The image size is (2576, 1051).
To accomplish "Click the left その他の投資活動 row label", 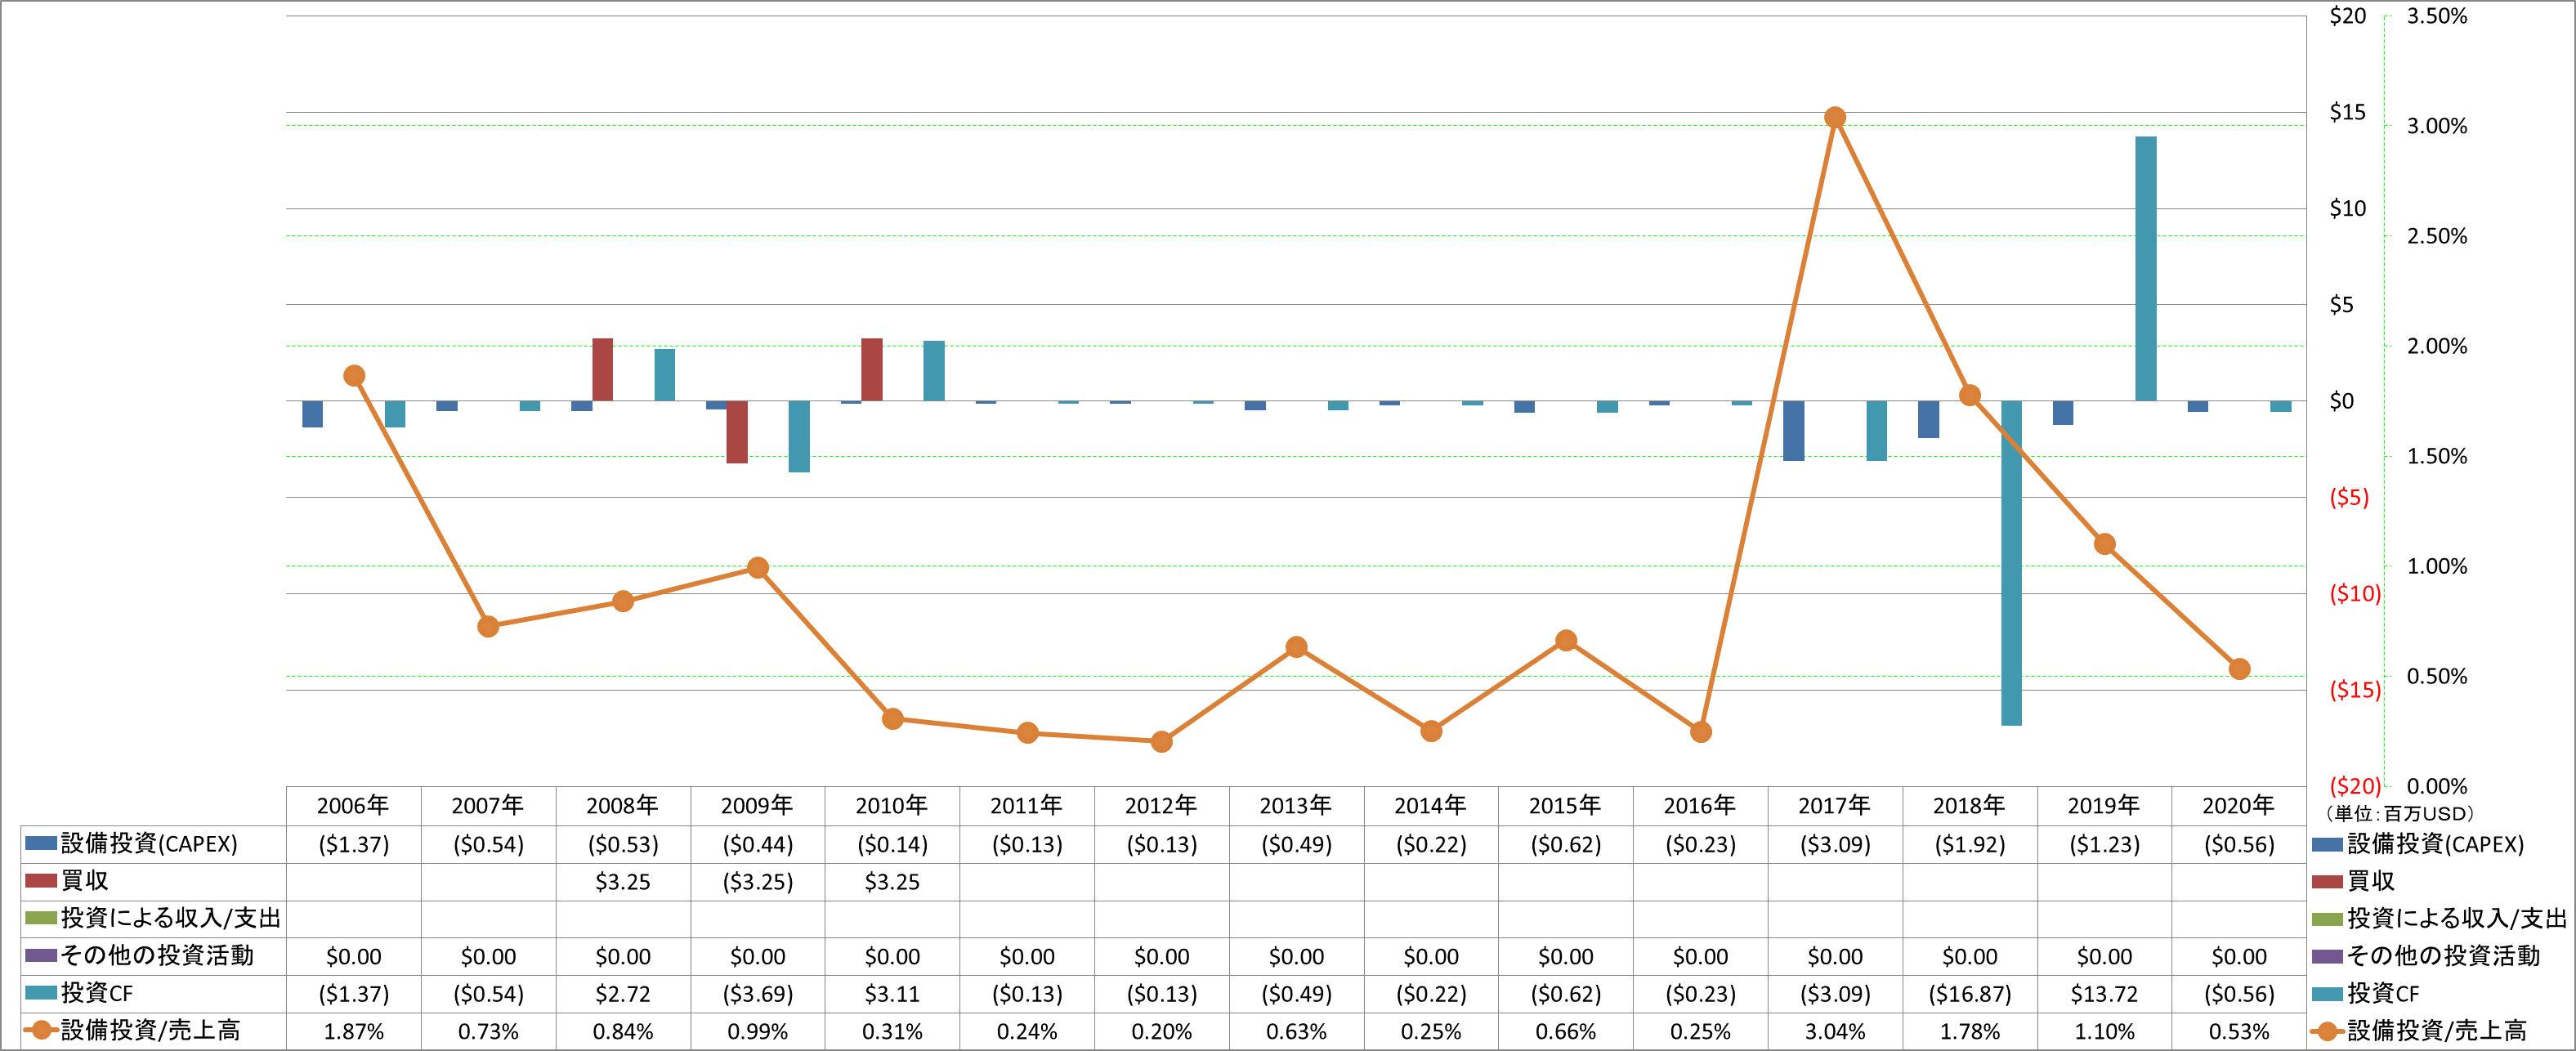I will (x=158, y=955).
